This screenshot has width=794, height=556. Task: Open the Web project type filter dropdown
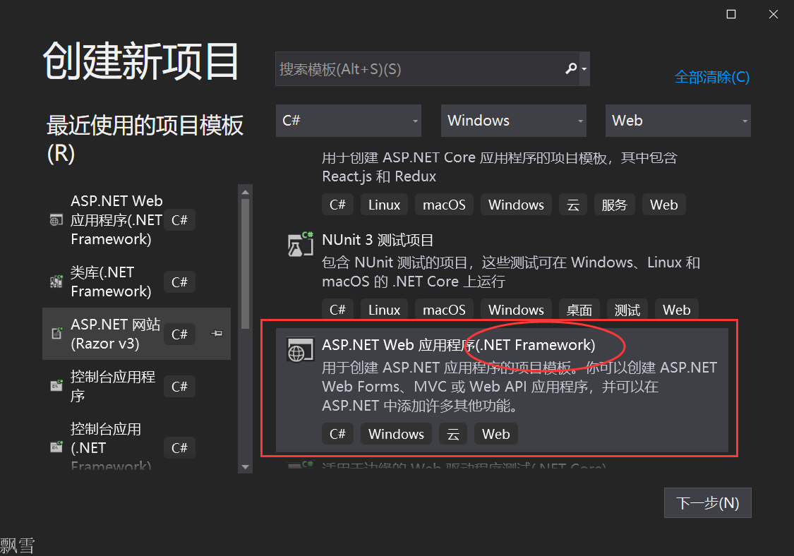click(x=678, y=121)
